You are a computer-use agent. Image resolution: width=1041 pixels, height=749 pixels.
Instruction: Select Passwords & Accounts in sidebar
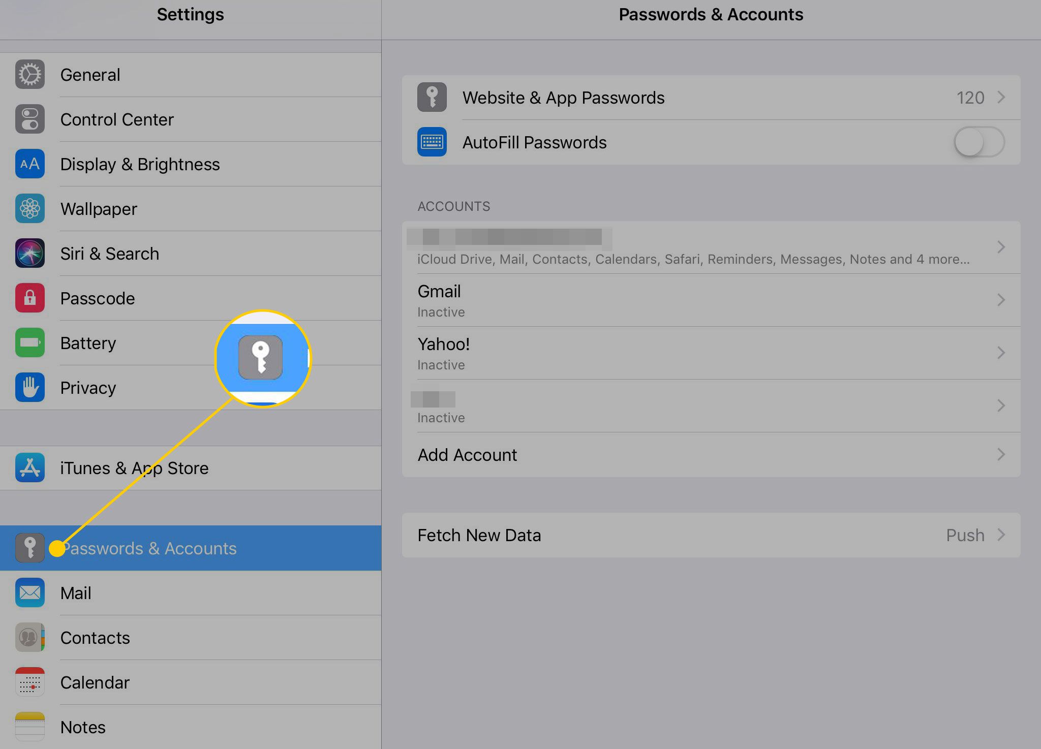tap(191, 548)
